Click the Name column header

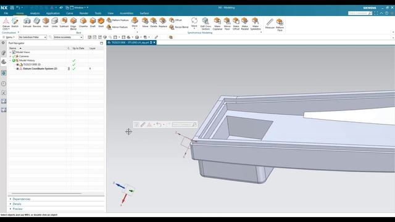[12, 48]
